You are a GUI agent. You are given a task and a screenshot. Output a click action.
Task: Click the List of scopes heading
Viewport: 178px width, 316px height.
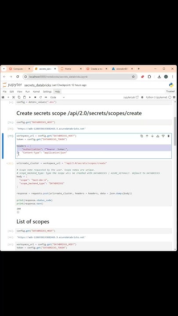click(33, 222)
